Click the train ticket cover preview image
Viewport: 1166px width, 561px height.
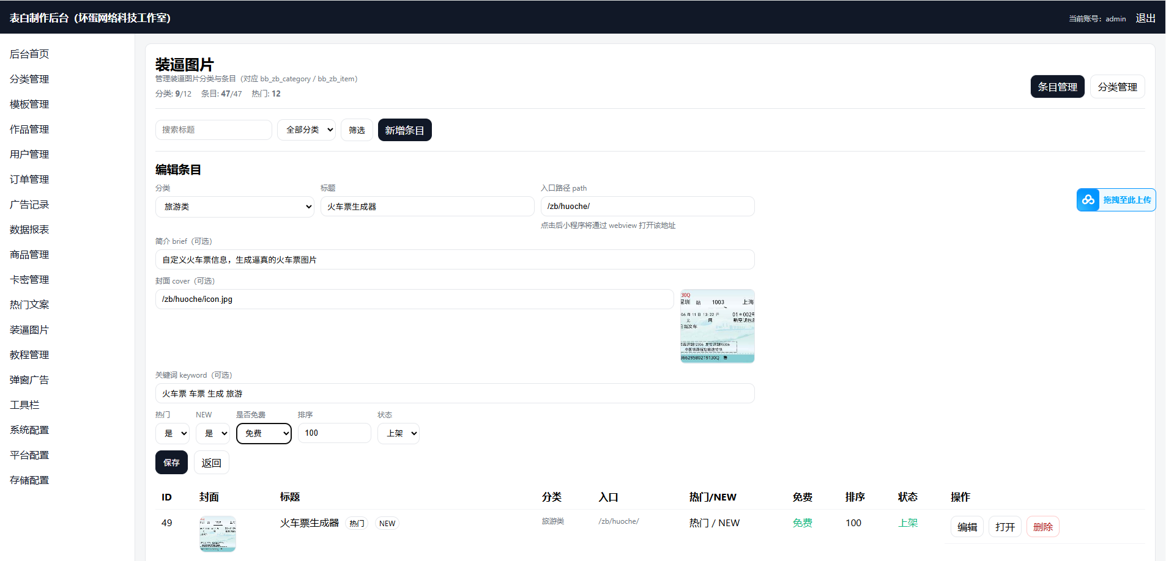pos(717,326)
